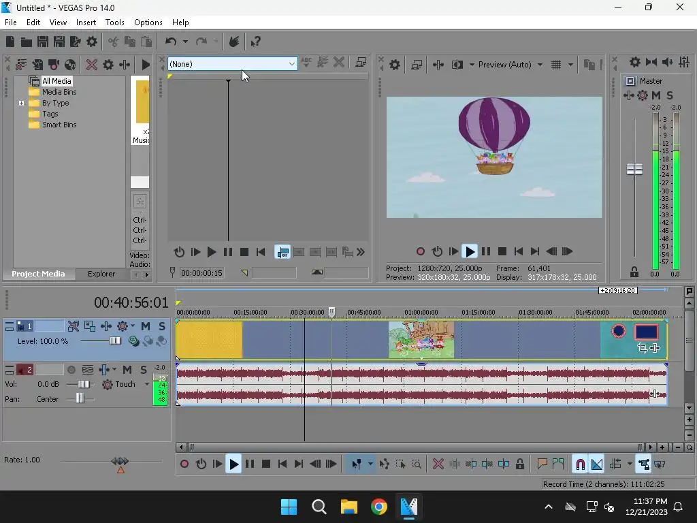Click the Lock event padlock icon
Screen dimensions: 697x523
coord(519,464)
